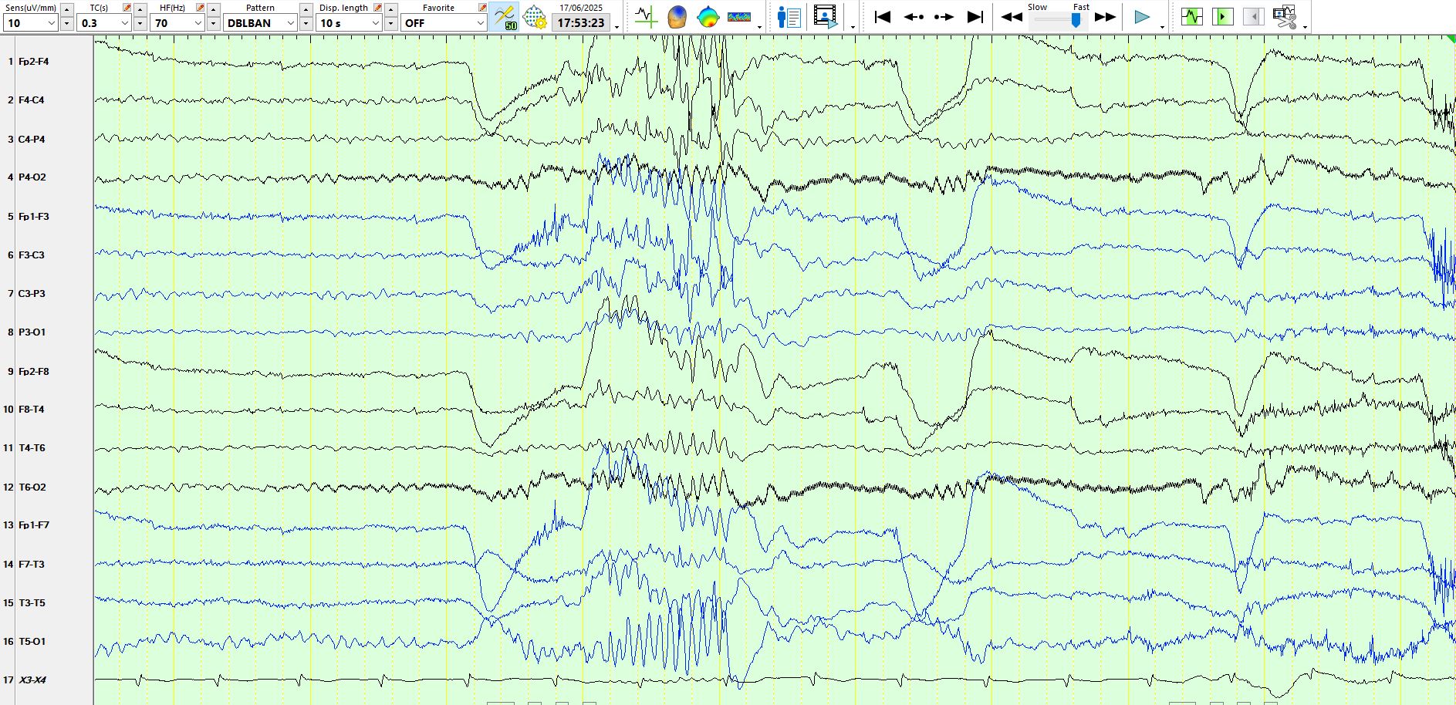Select the C4-P4 channel label
Viewport: 1456px width, 705px height.
[x=32, y=140]
